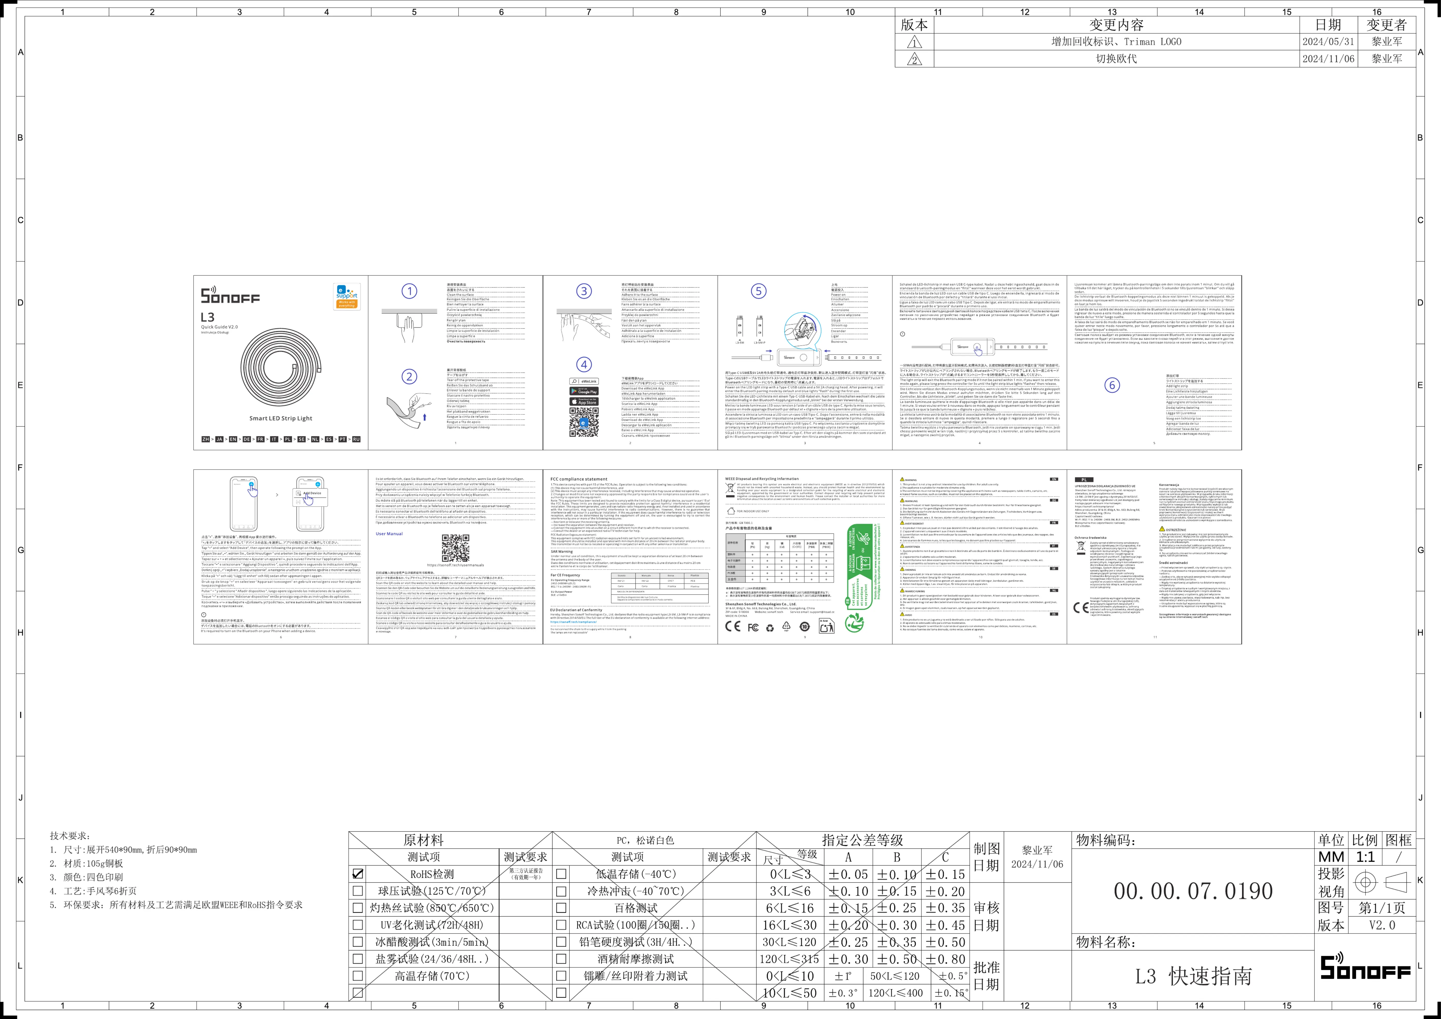Click the Google Play store badge
1441x1019 pixels.
(x=584, y=392)
